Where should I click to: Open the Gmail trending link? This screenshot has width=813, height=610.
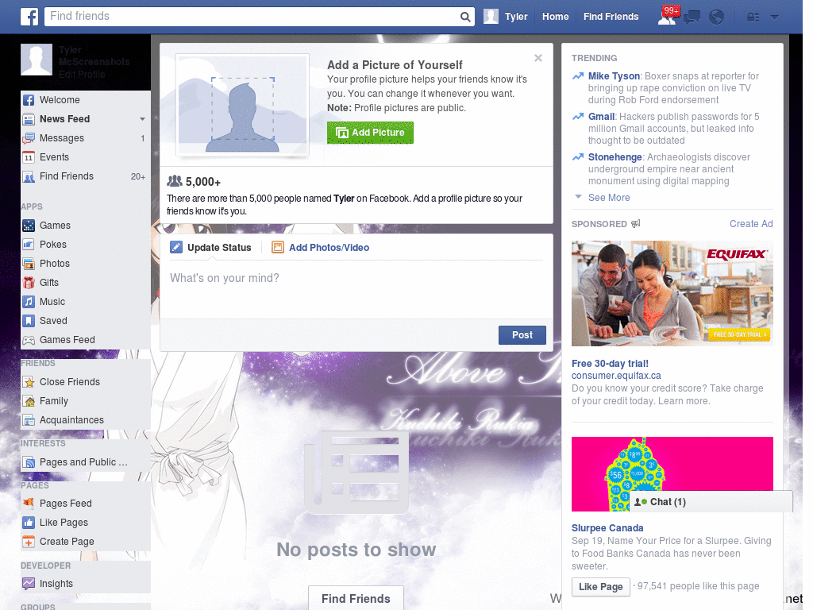tap(602, 117)
